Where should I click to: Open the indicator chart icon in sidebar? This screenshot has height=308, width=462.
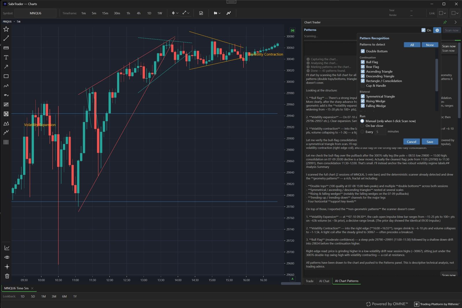pyautogui.click(x=7, y=248)
